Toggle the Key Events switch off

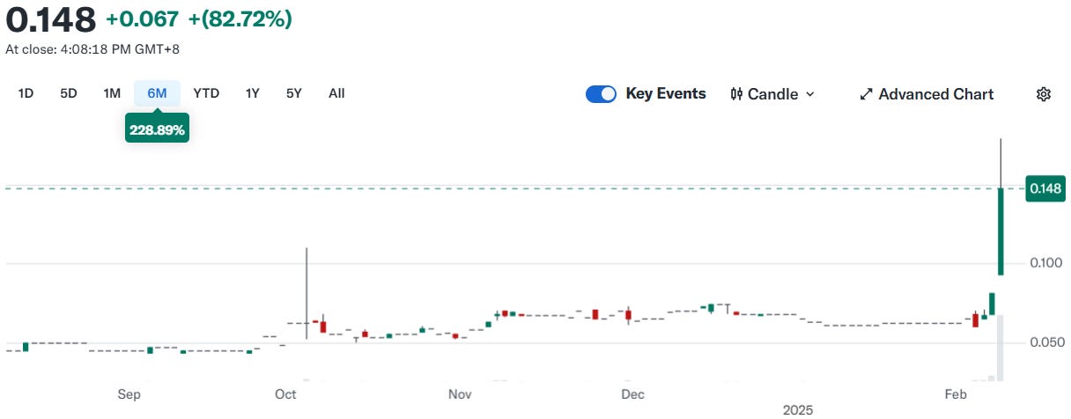pos(601,94)
